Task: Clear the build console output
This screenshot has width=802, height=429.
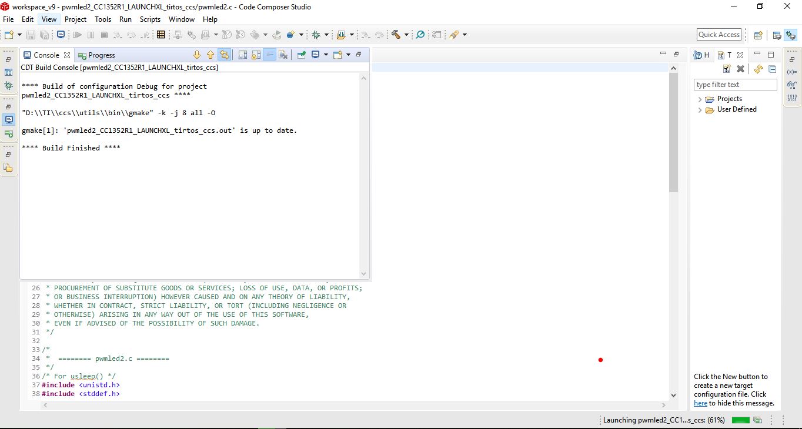Action: (284, 54)
